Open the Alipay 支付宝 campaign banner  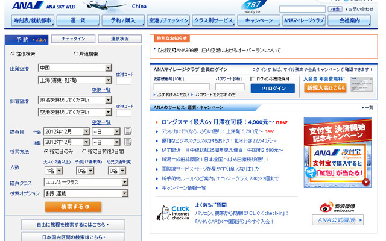337,152
